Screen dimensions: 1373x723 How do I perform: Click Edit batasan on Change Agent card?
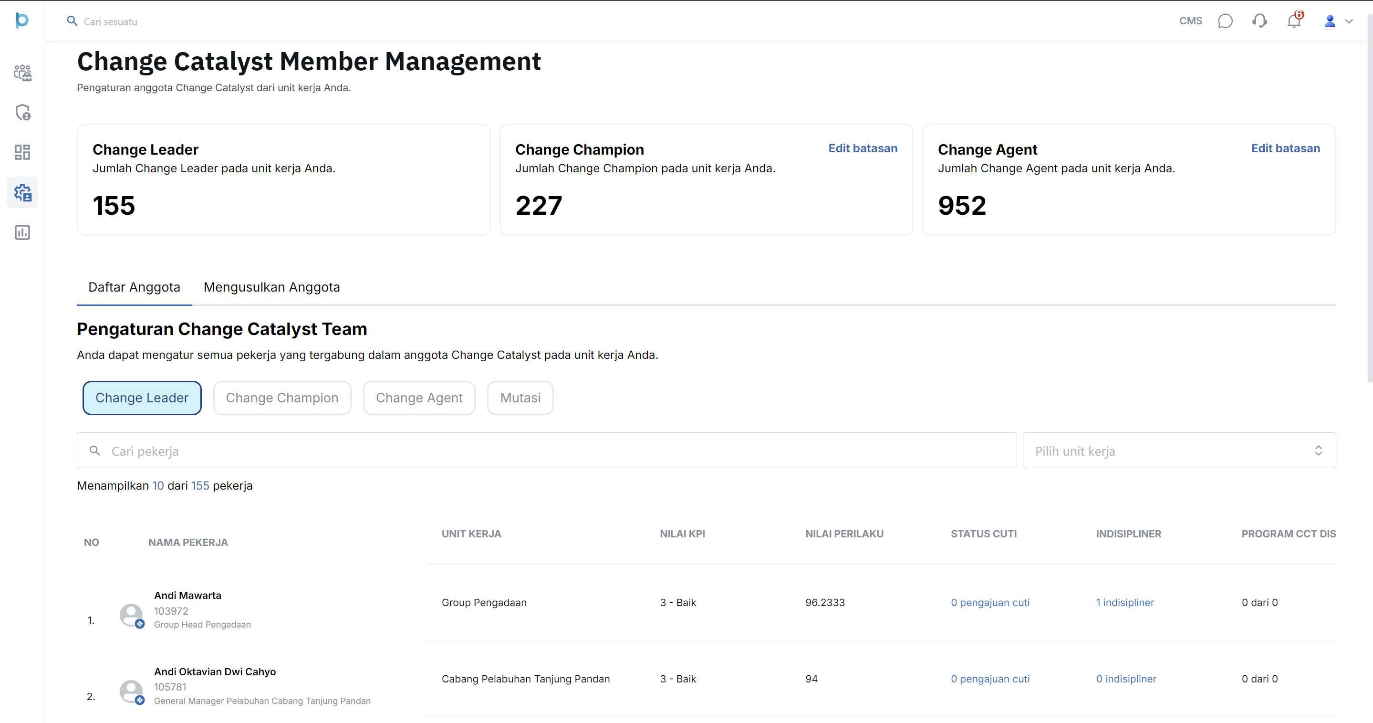[1285, 149]
